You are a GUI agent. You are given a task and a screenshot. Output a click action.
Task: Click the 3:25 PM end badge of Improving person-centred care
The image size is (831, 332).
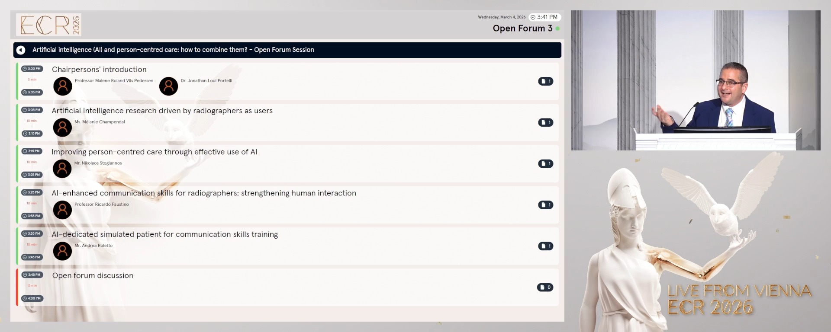coord(32,175)
